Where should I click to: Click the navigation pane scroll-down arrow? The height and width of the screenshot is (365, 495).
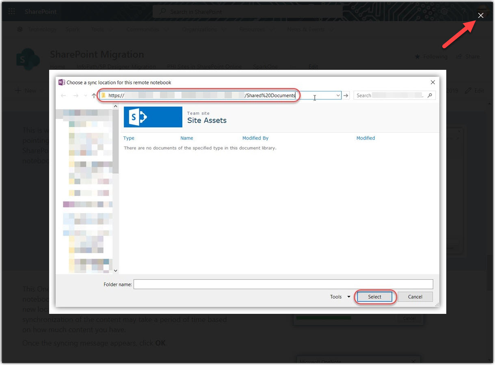(116, 270)
